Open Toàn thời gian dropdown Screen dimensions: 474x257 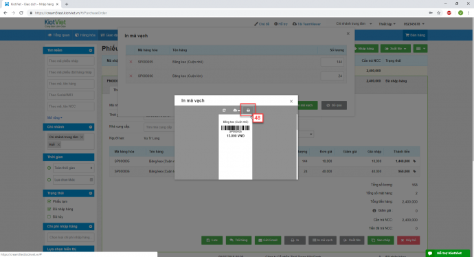pyautogui.click(x=74, y=168)
